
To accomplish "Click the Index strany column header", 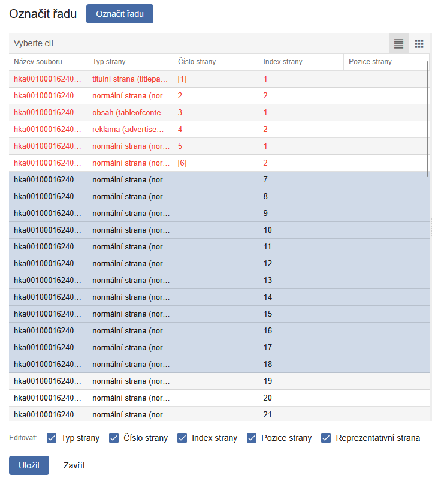I will click(x=283, y=62).
